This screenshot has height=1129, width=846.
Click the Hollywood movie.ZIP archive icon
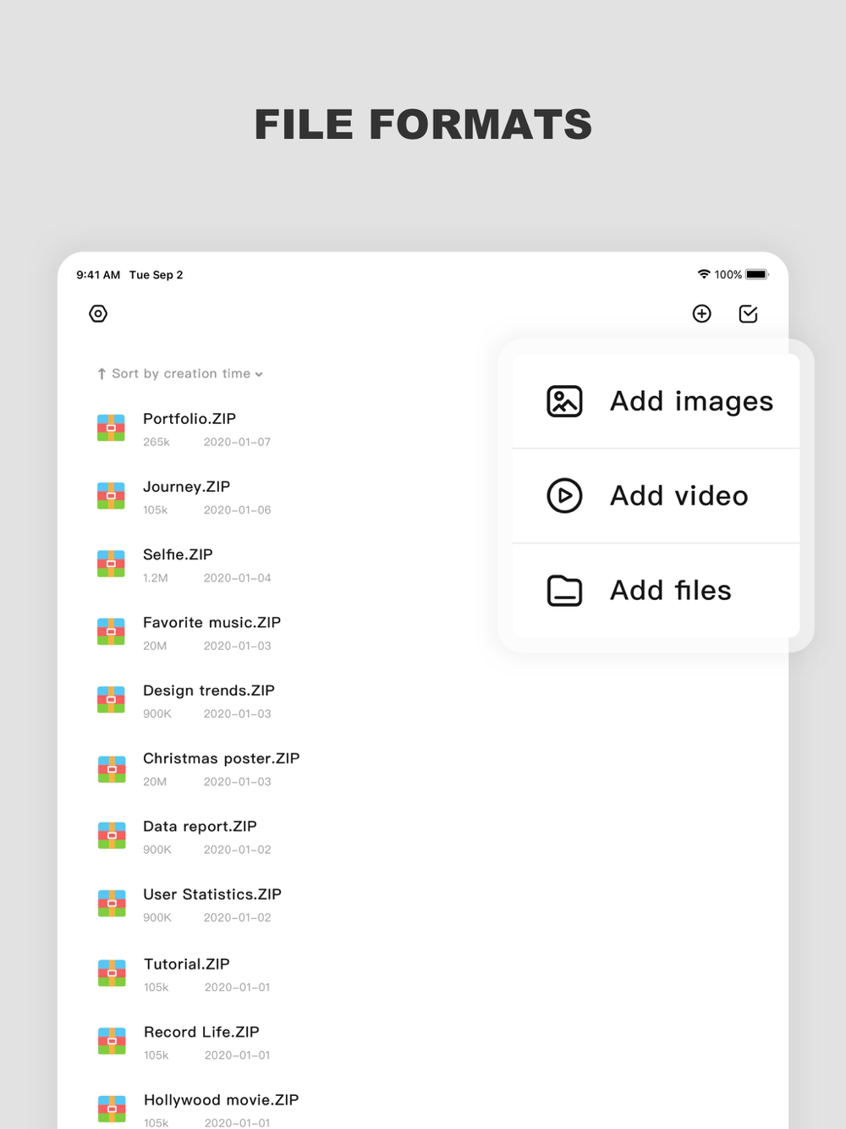pos(112,1110)
